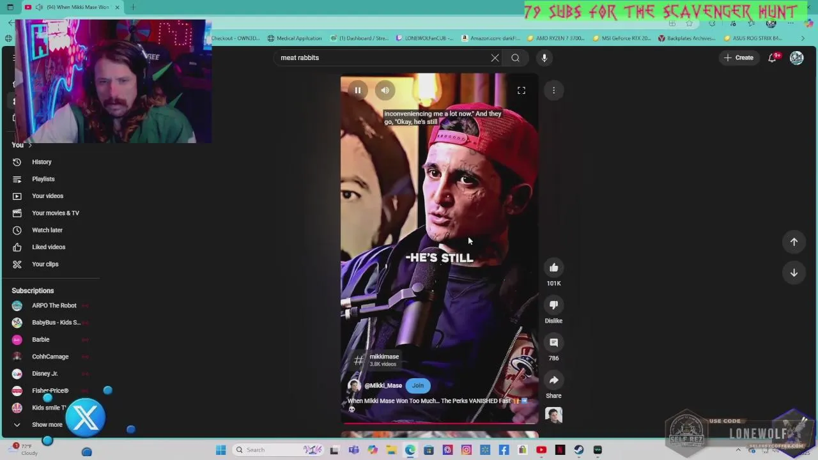The height and width of the screenshot is (460, 818).
Task: Open the Create menu
Action: click(x=739, y=57)
